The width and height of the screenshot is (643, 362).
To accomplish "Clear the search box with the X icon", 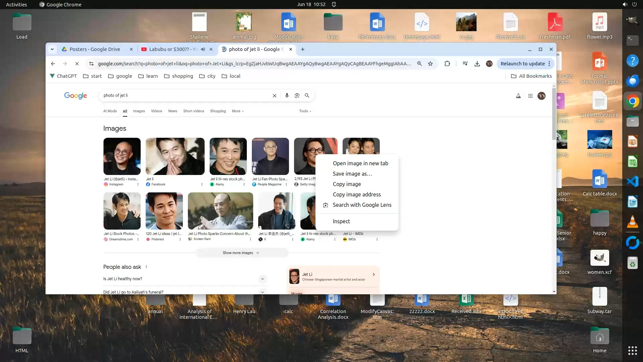I will (x=274, y=96).
